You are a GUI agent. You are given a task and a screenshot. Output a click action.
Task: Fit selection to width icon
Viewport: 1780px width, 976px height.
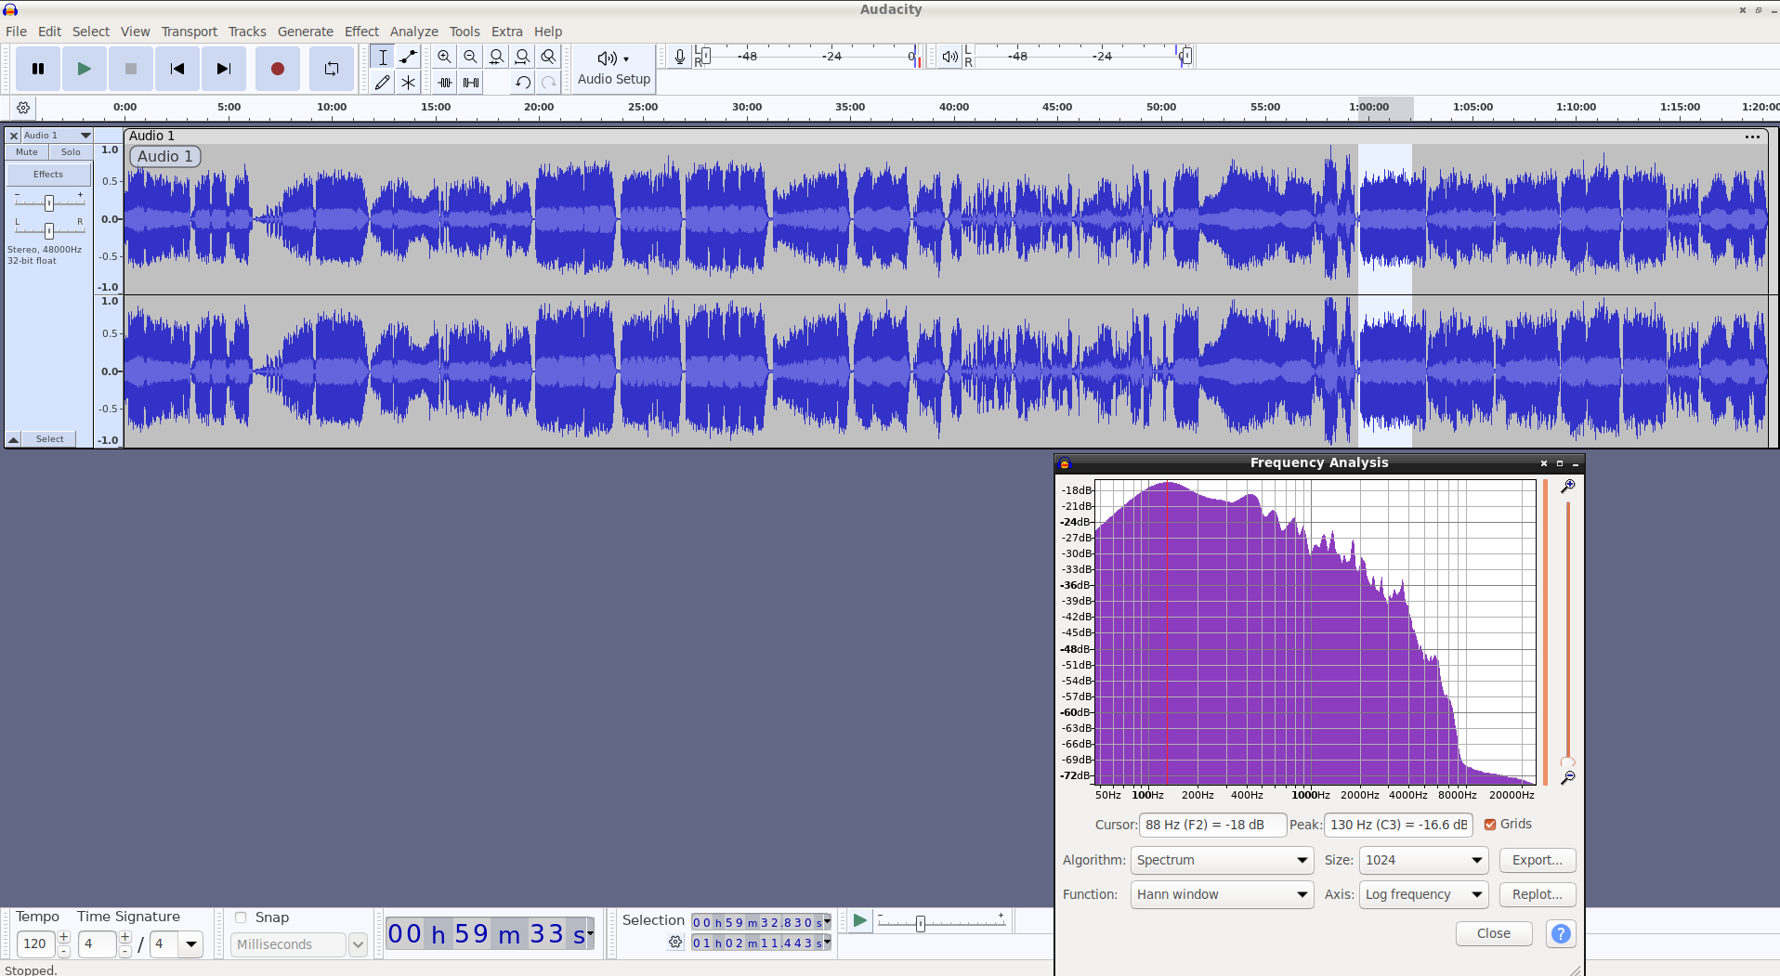[497, 57]
